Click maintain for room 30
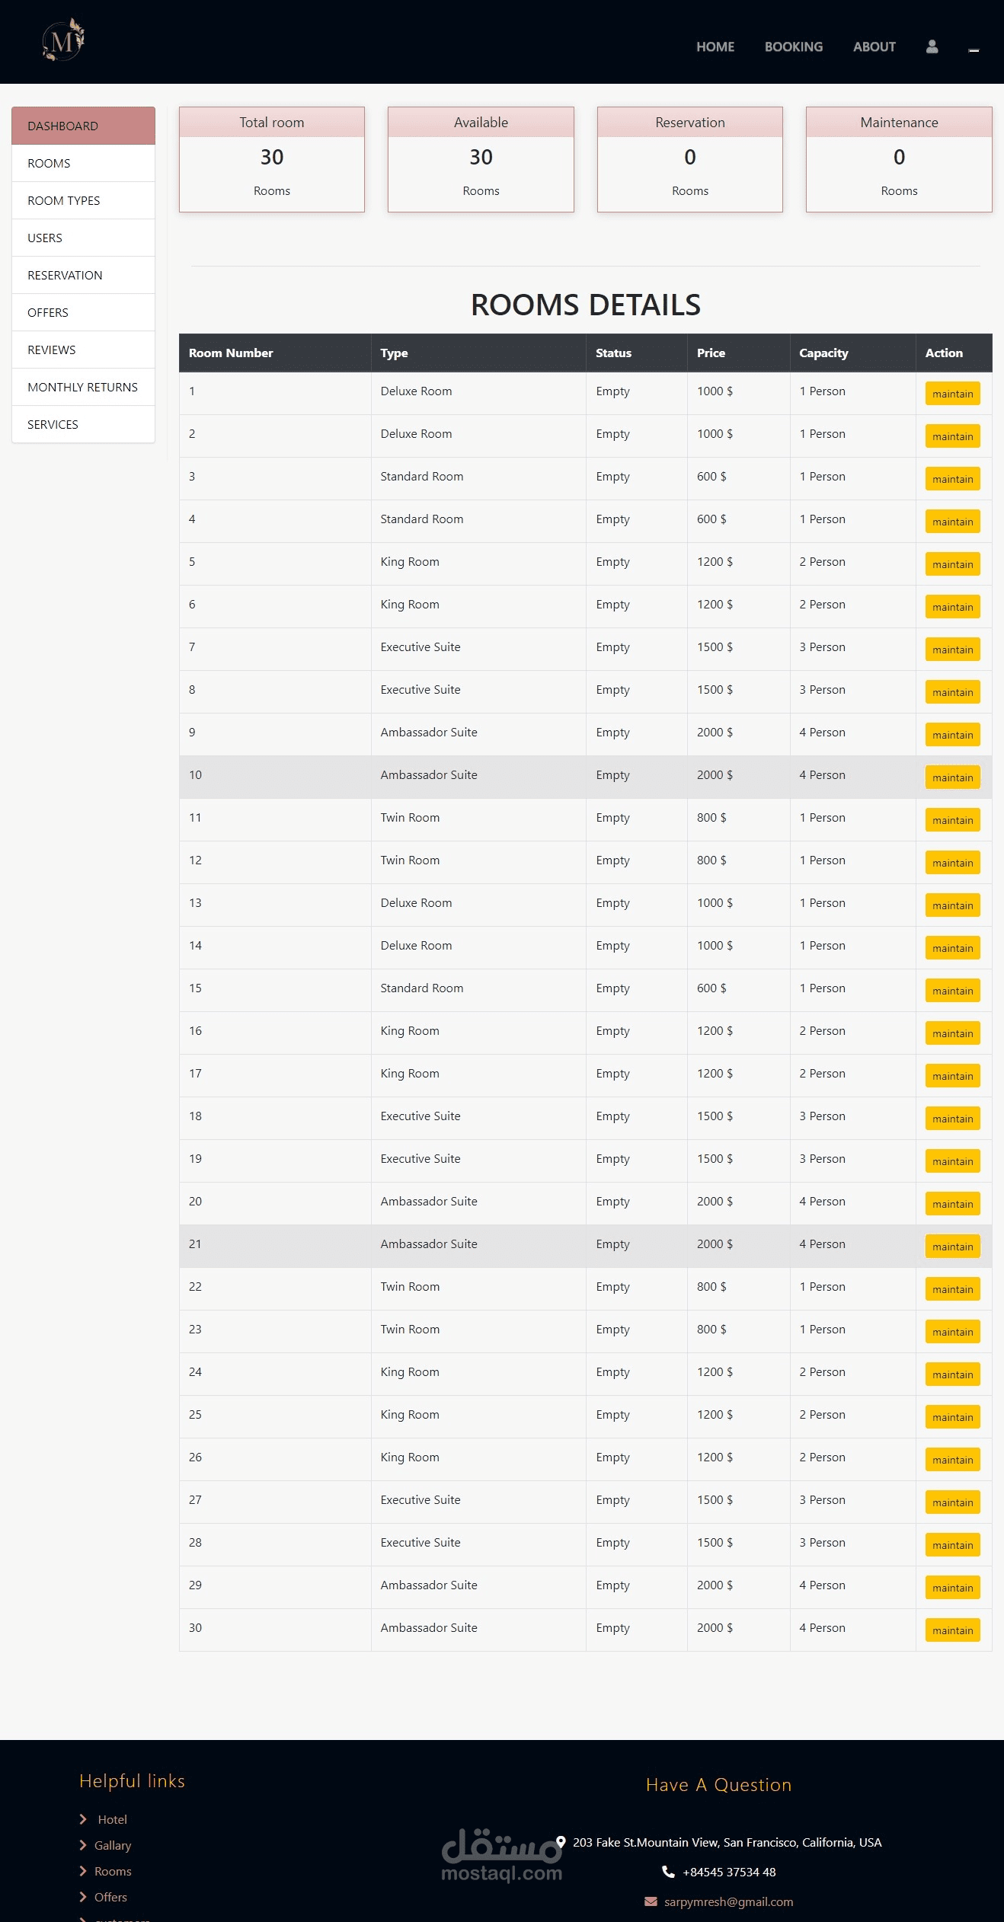The height and width of the screenshot is (1922, 1004). click(x=952, y=1630)
